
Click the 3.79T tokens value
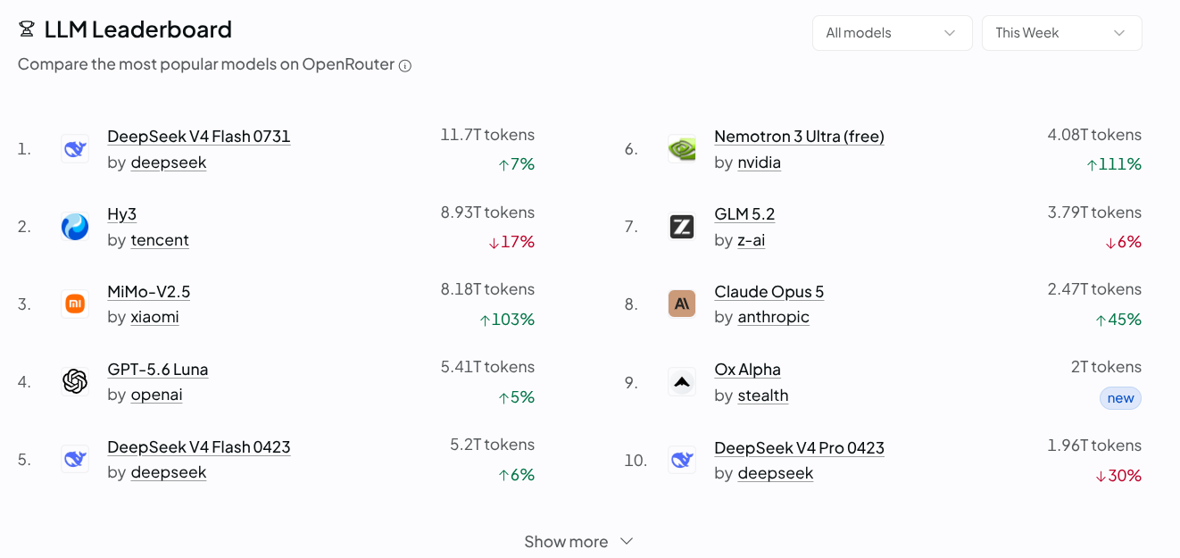tap(1094, 212)
